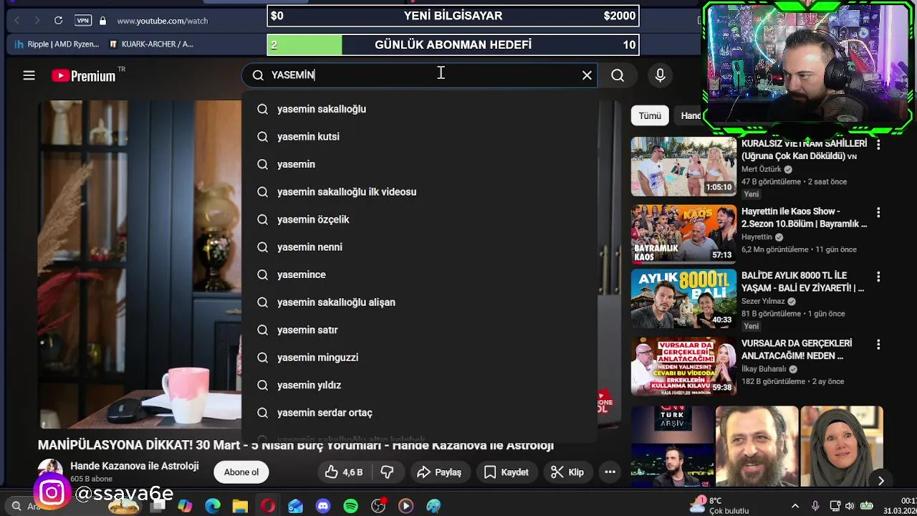Open BALİ'DE AYLIK 8000 TL video thumbnail
This screenshot has height=516, width=917.
683,298
